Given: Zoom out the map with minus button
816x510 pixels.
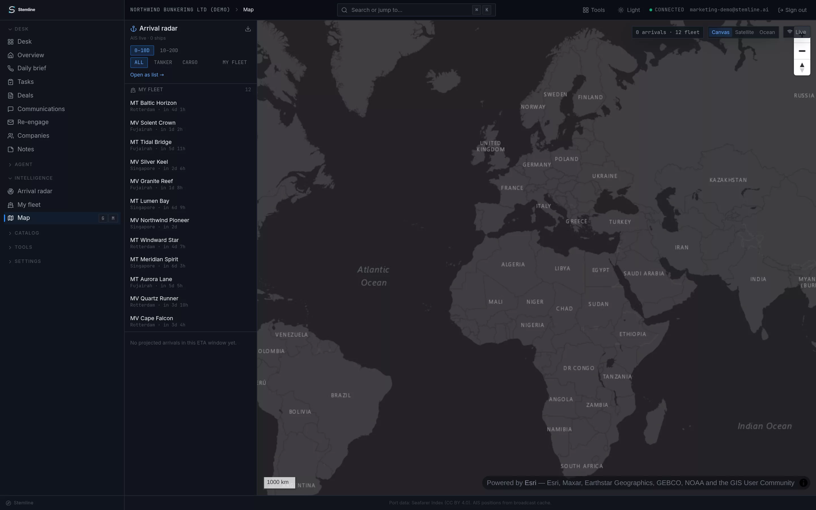Looking at the screenshot, I should [x=802, y=51].
